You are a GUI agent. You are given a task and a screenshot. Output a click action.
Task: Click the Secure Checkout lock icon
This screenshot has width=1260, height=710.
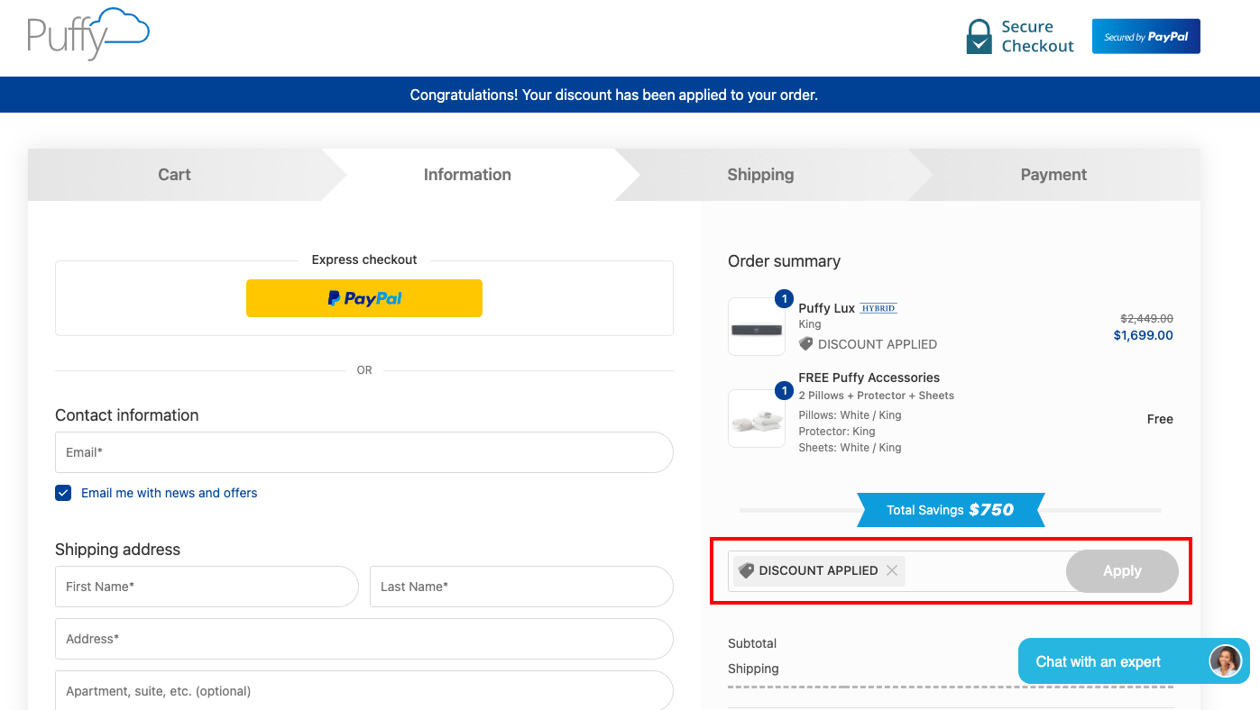[979, 37]
